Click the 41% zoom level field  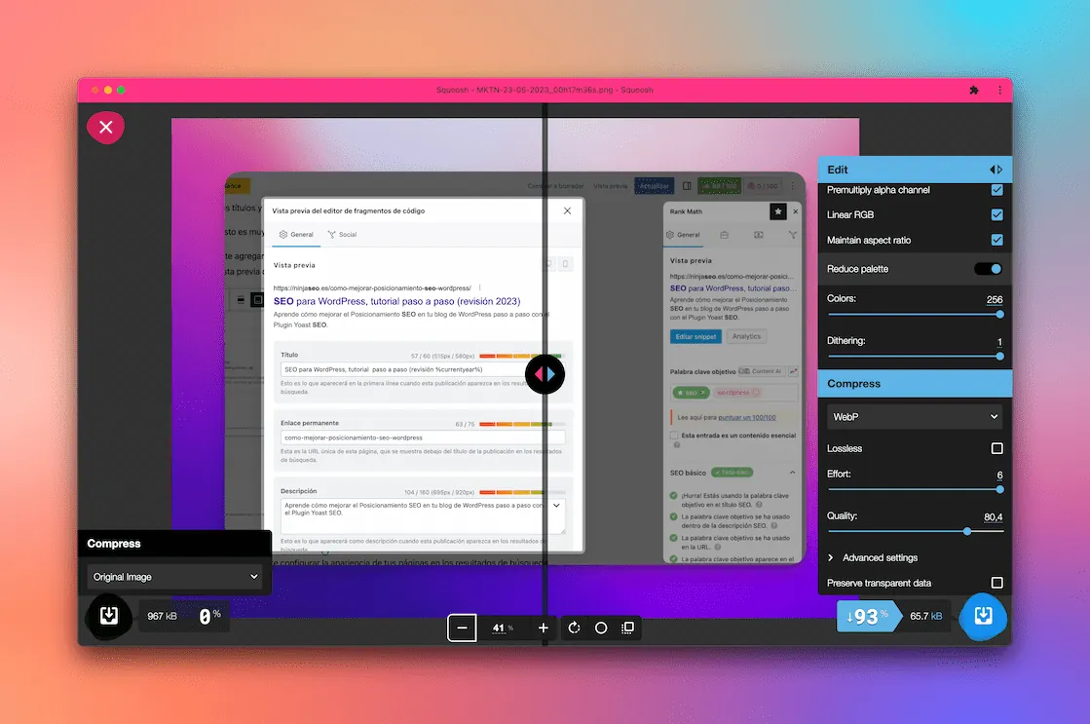[501, 628]
